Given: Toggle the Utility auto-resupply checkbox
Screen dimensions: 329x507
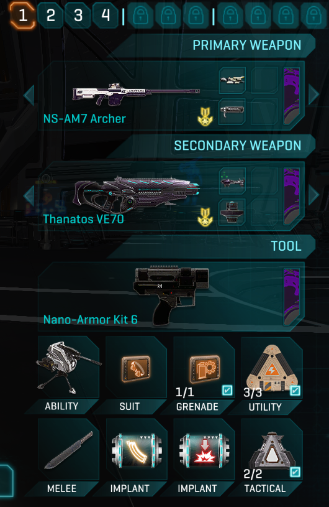Looking at the screenshot, I should [x=295, y=390].
